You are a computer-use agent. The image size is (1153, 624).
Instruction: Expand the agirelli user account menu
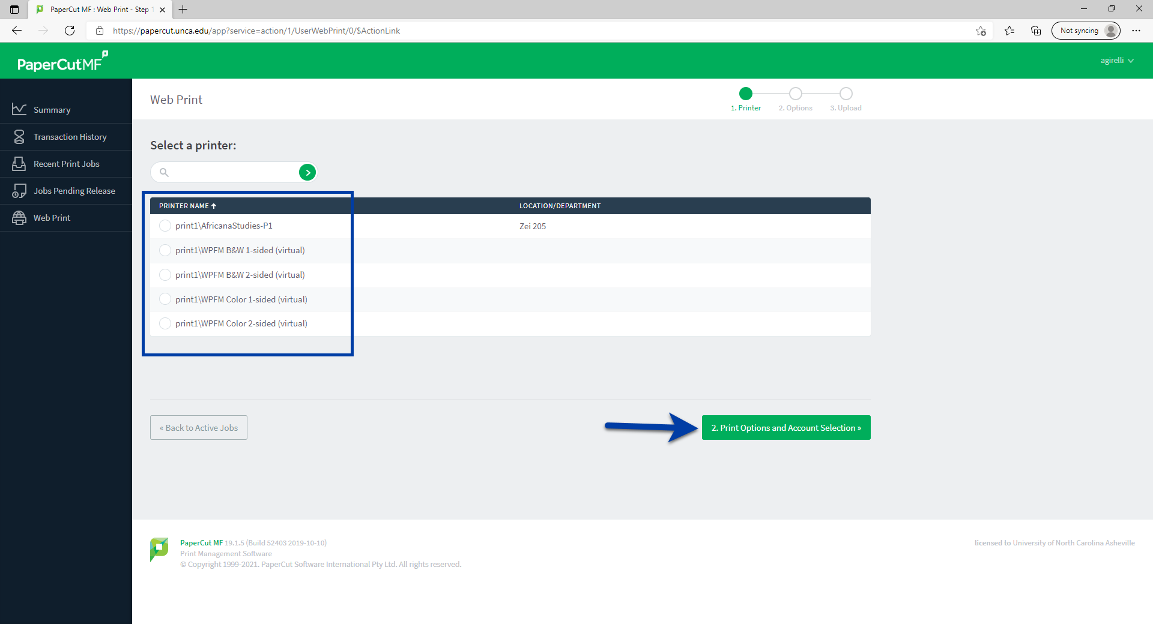pos(1116,61)
